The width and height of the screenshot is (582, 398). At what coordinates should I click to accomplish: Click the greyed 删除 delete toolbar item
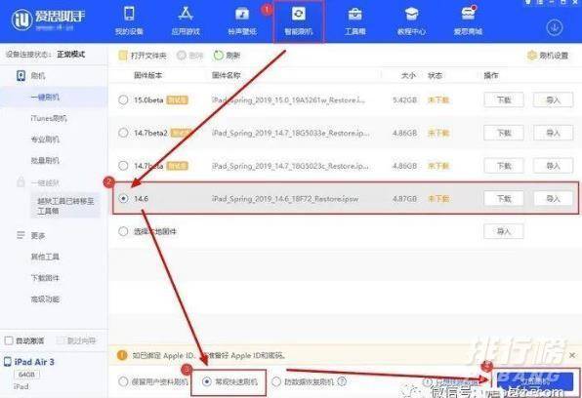pyautogui.click(x=190, y=56)
